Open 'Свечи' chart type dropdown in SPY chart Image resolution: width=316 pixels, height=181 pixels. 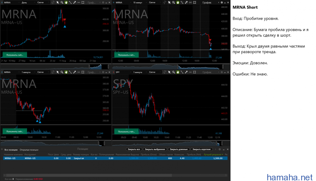click(x=155, y=72)
